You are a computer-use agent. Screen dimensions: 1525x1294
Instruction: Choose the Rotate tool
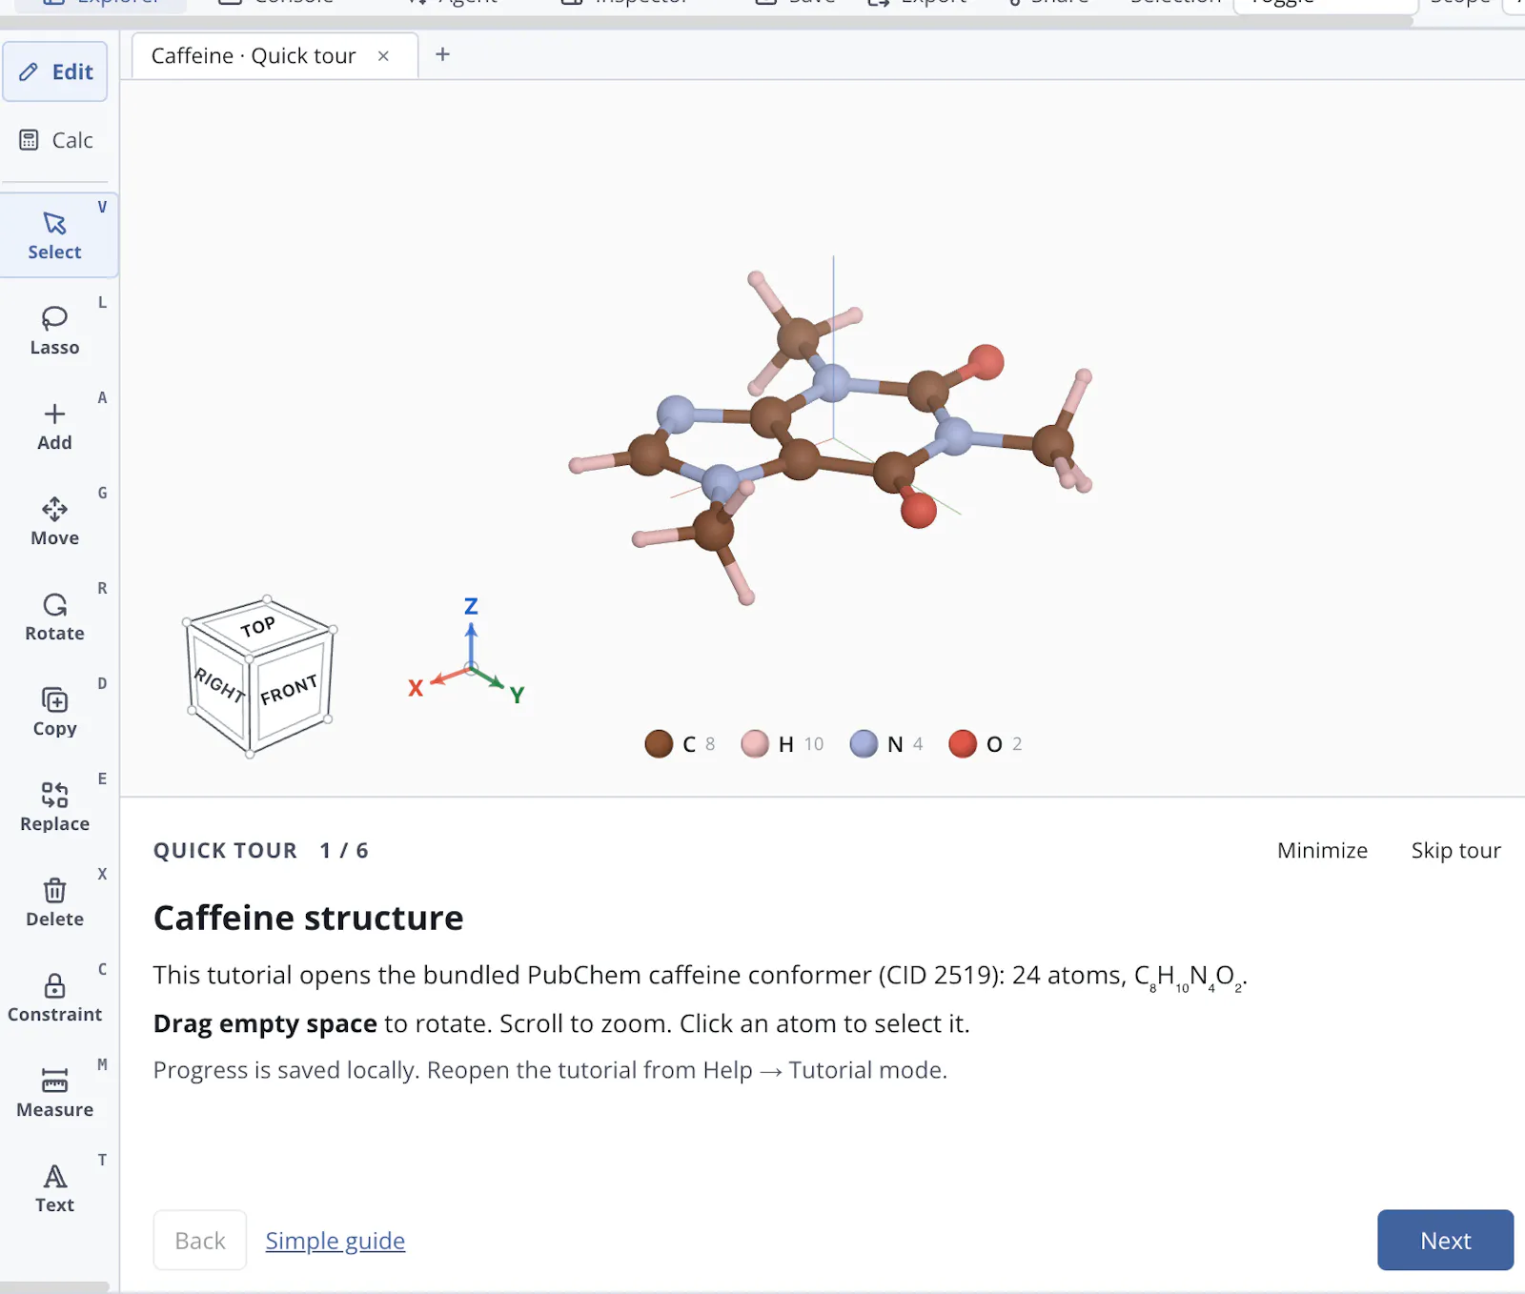(57, 617)
